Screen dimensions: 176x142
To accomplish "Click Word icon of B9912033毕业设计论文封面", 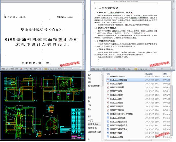I will click(108, 114).
